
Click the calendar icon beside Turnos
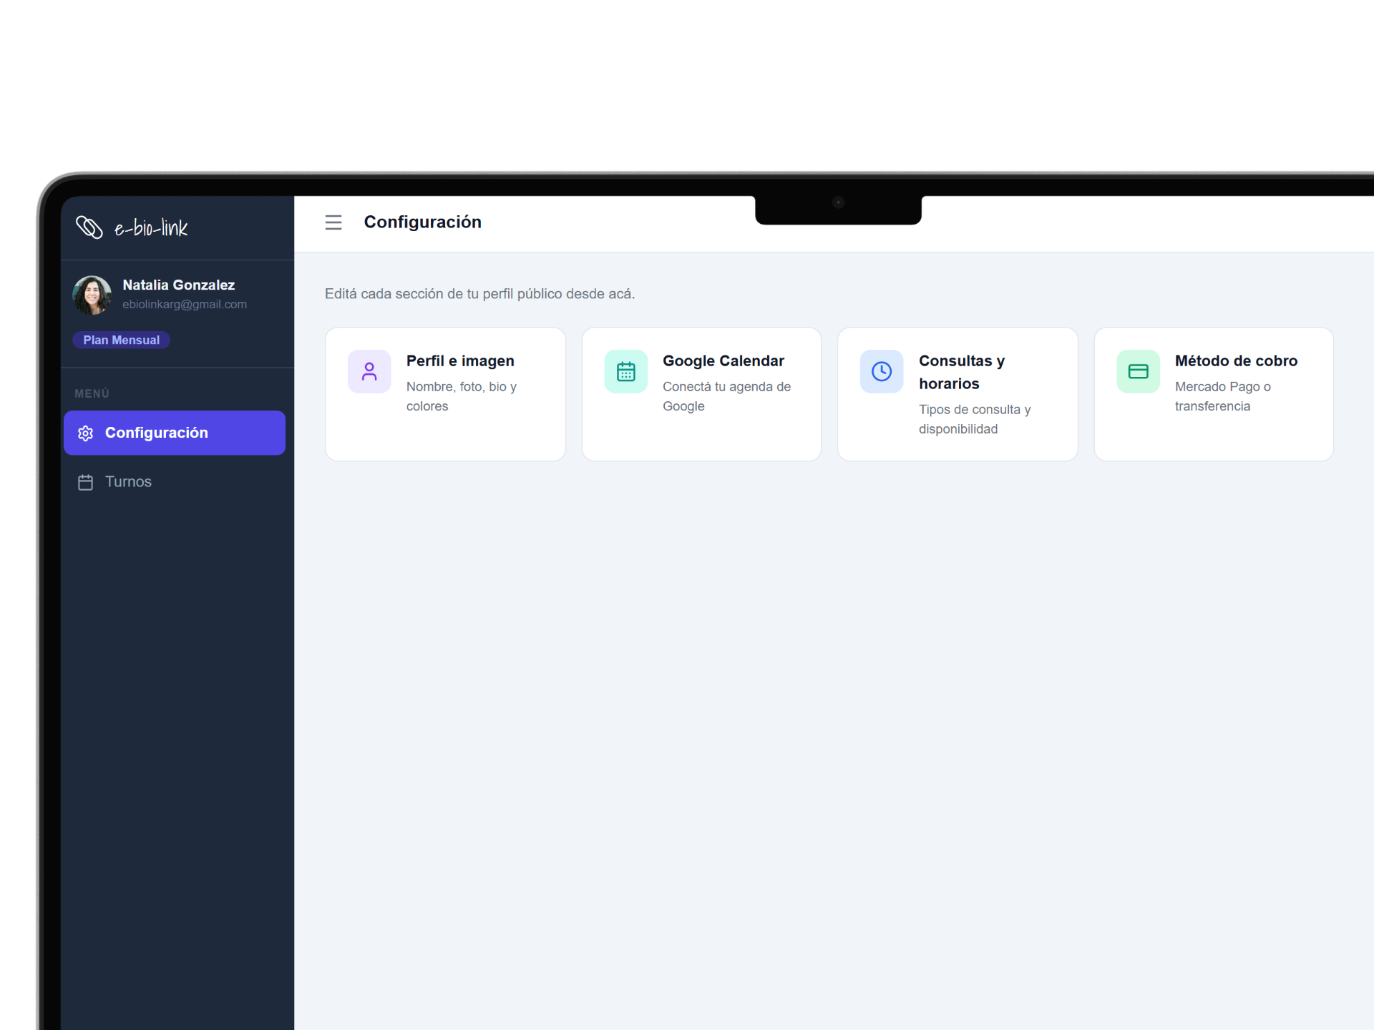tap(86, 482)
